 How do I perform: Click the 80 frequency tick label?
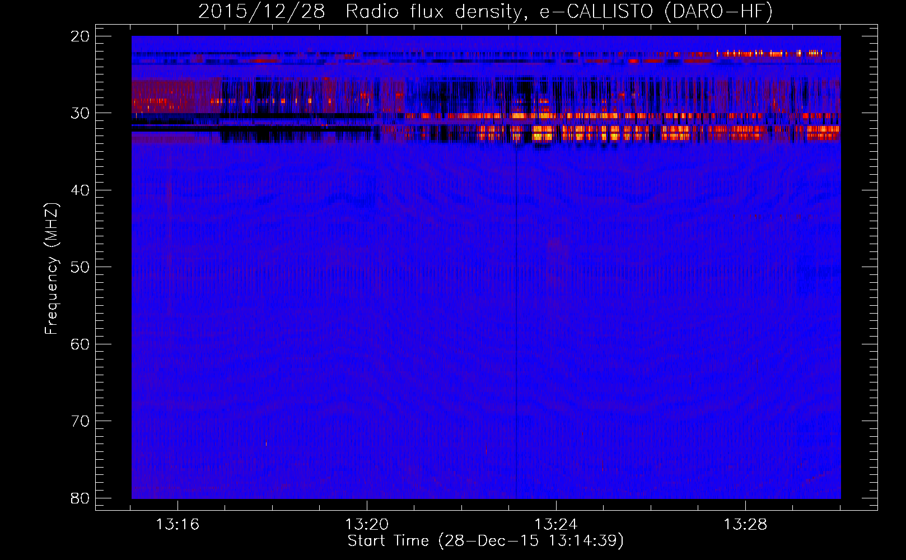pyautogui.click(x=81, y=498)
